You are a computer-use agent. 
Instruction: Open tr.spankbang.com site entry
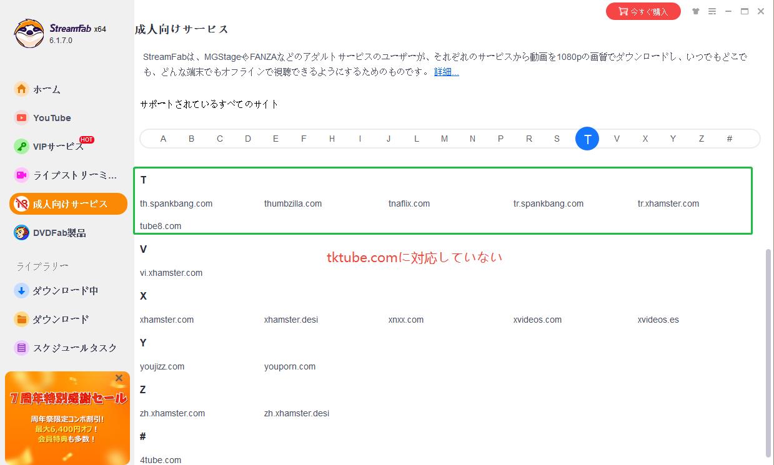coord(548,203)
